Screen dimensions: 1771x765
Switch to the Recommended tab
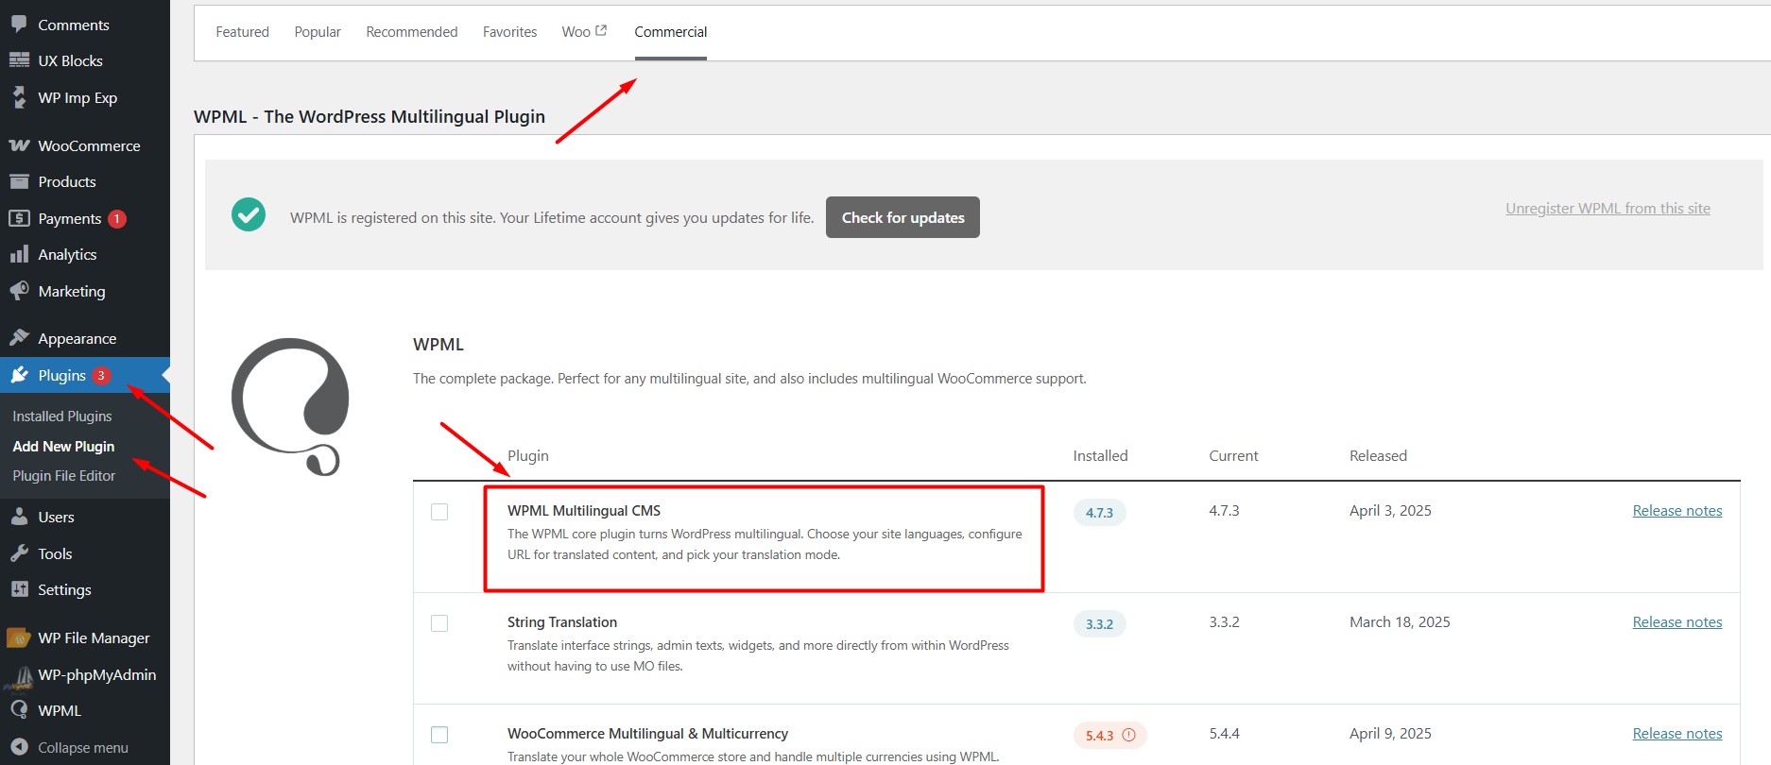[x=412, y=32]
